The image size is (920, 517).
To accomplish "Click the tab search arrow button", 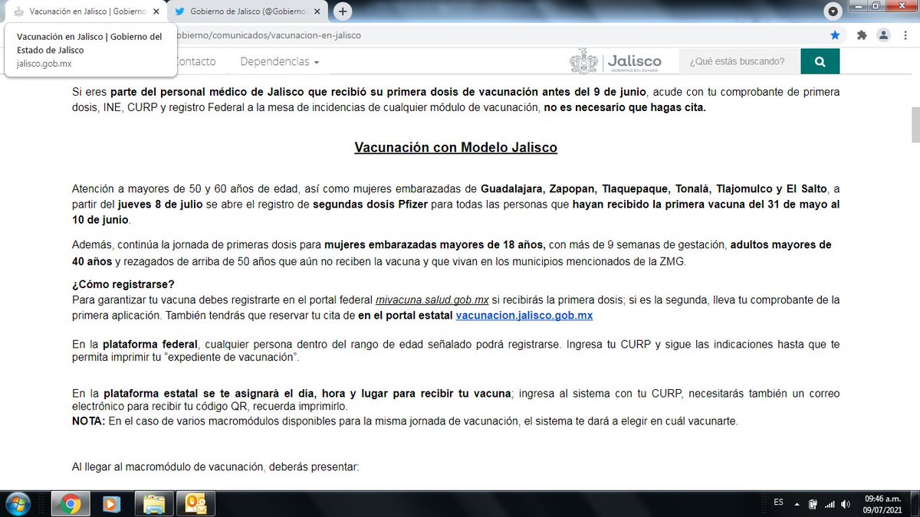I will coord(834,11).
